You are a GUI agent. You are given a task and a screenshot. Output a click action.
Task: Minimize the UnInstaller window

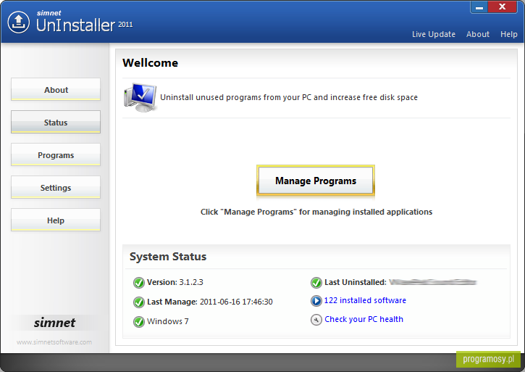(x=479, y=7)
